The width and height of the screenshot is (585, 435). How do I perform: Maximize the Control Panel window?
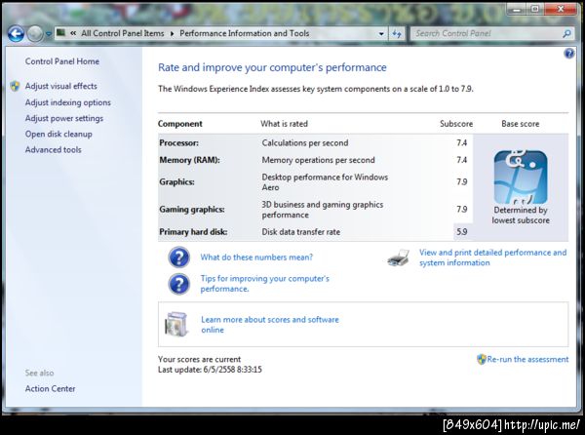click(535, 10)
